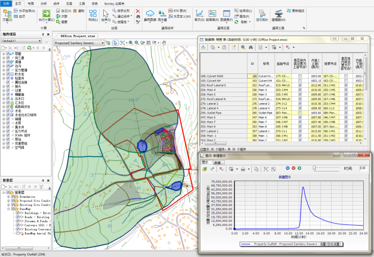Screen dimensions: 374x257
Task: Select the pan hand tool on map toolbar
Action: pos(164,43)
